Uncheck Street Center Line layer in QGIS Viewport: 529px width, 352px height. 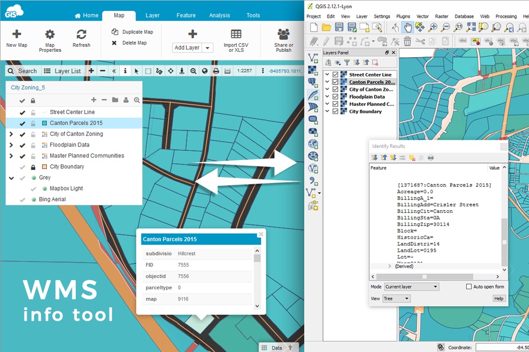336,75
